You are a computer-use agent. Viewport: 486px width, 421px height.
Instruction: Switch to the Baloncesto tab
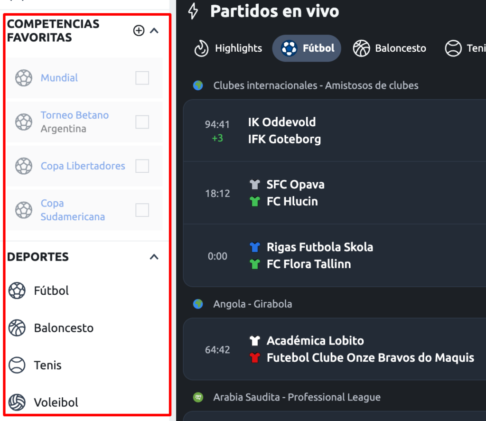coord(390,48)
